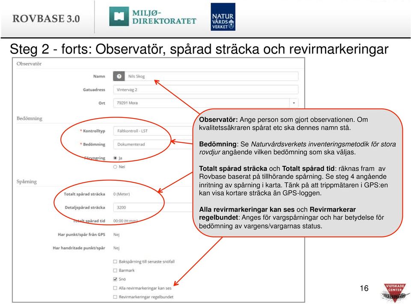Screen dimensions: 411x304
Task: Select the Föryngring Nei radio button
Action: 115,167
